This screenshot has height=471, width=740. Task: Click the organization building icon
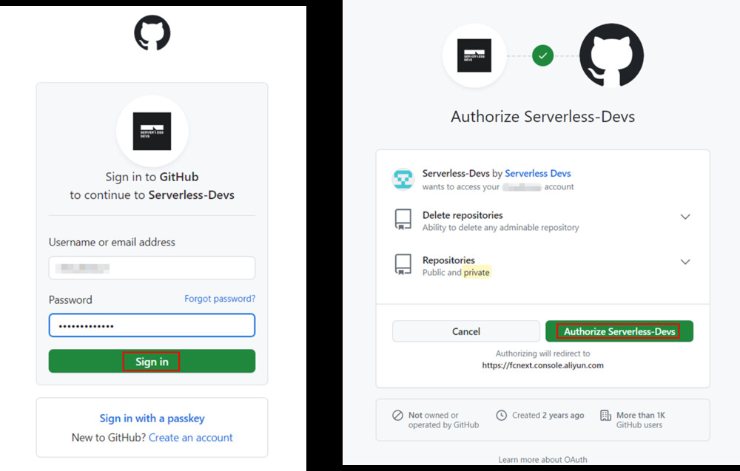pyautogui.click(x=605, y=416)
